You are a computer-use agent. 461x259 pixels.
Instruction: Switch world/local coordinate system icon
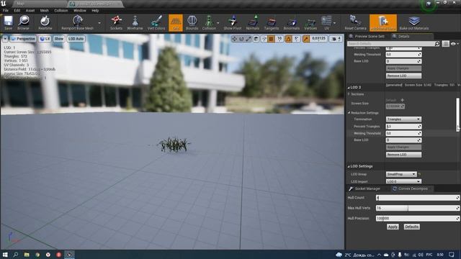256,39
